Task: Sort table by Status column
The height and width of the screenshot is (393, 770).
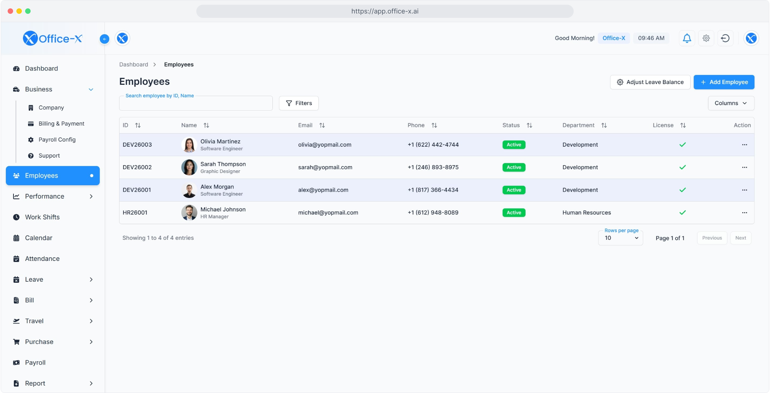Action: pos(529,126)
